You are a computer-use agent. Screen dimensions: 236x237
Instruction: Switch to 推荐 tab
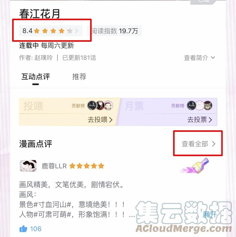[79, 77]
